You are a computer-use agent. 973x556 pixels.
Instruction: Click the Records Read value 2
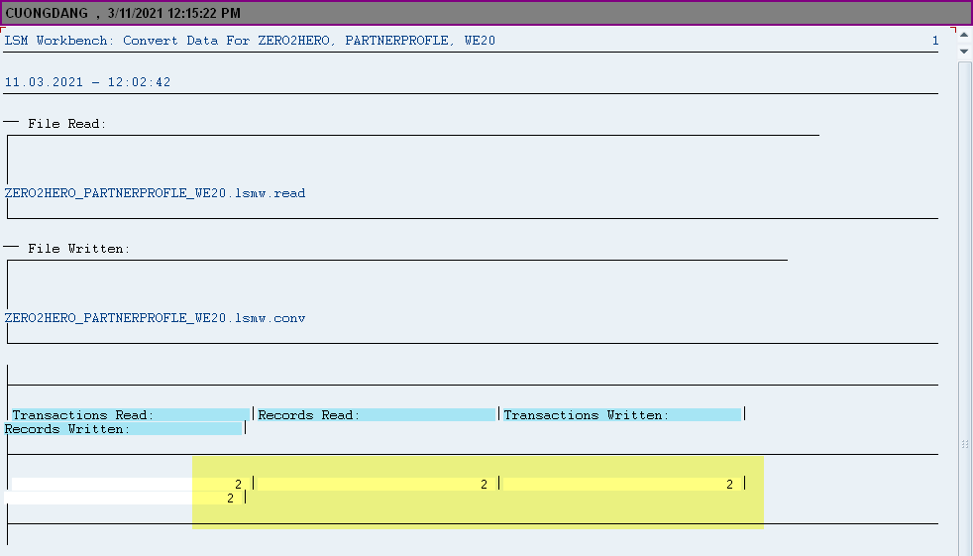point(484,484)
